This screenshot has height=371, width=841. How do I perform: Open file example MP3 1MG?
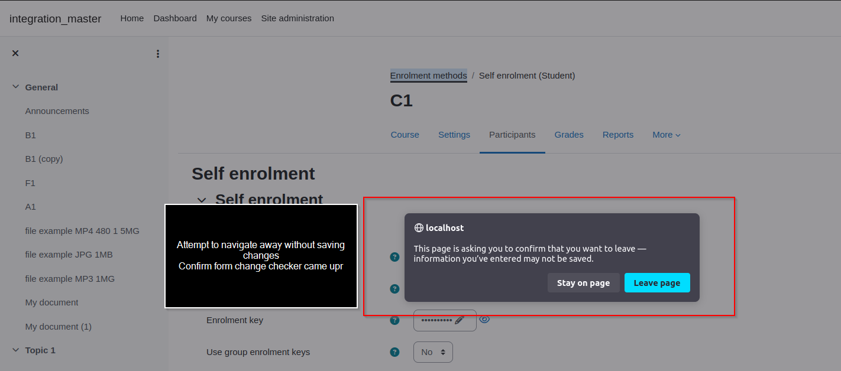pyautogui.click(x=70, y=279)
